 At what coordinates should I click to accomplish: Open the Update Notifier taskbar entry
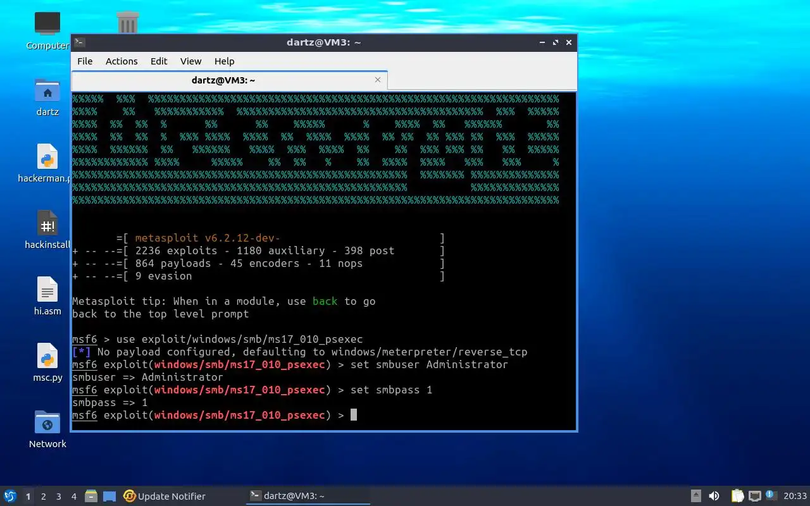165,496
